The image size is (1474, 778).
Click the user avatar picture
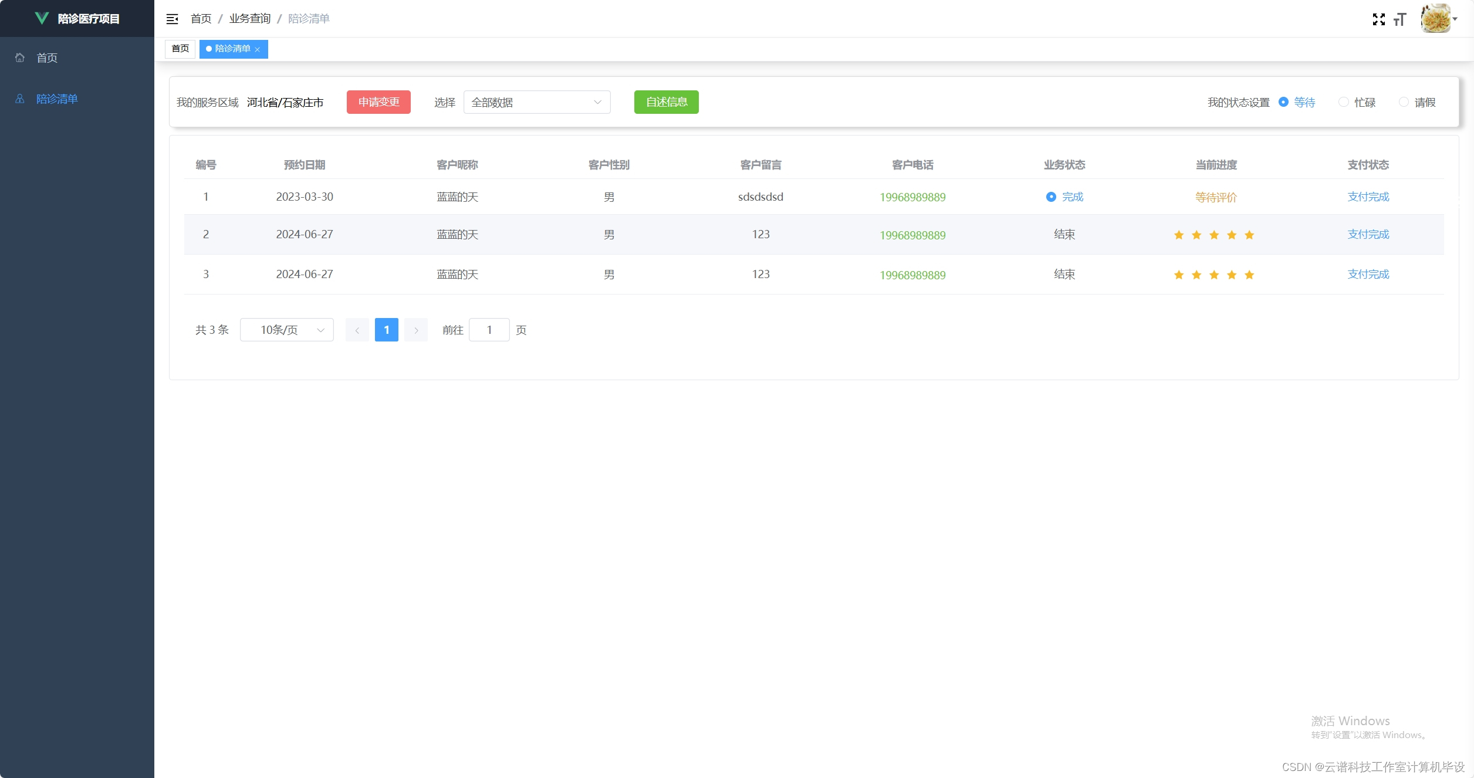coord(1435,19)
